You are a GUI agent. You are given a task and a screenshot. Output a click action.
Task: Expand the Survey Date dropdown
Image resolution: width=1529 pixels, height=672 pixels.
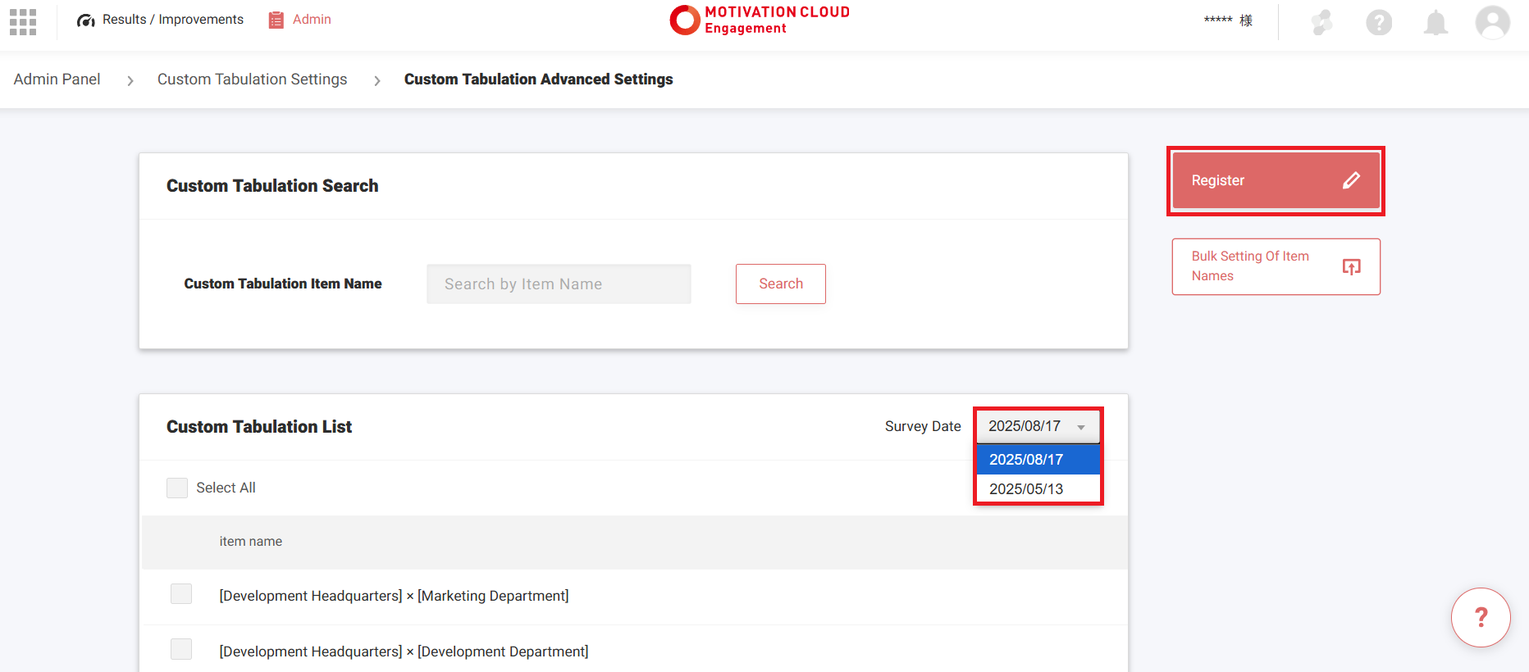point(1038,426)
